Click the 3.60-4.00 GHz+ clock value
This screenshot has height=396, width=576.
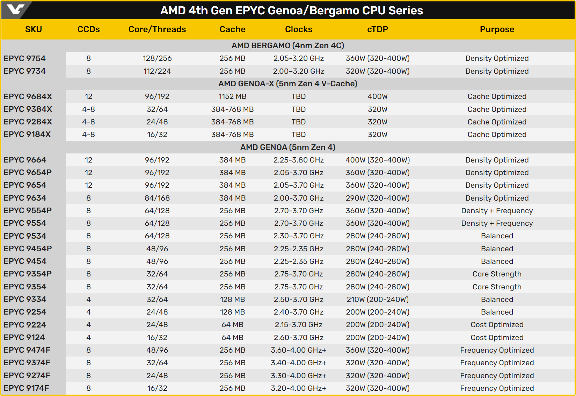click(299, 350)
